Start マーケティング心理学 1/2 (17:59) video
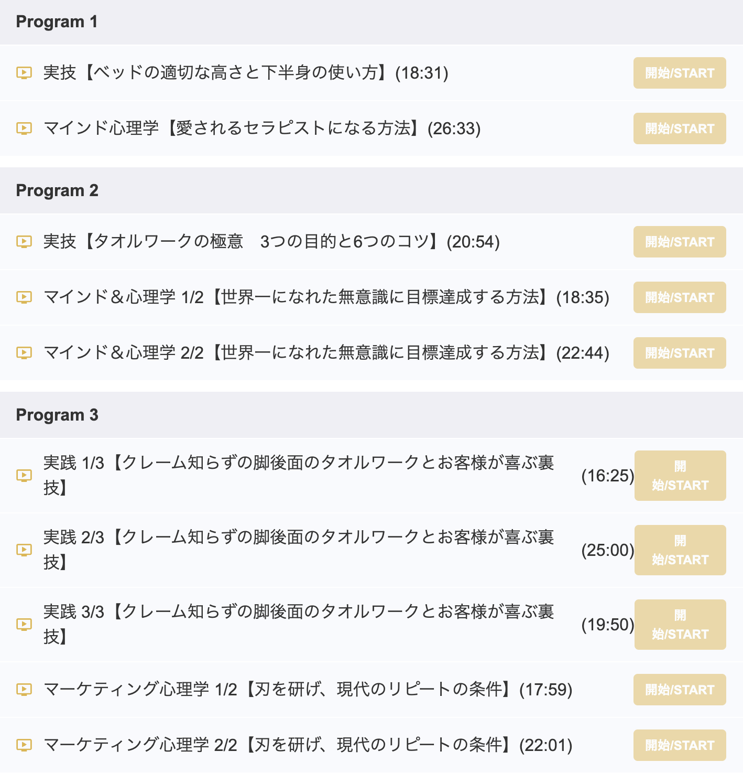 680,690
